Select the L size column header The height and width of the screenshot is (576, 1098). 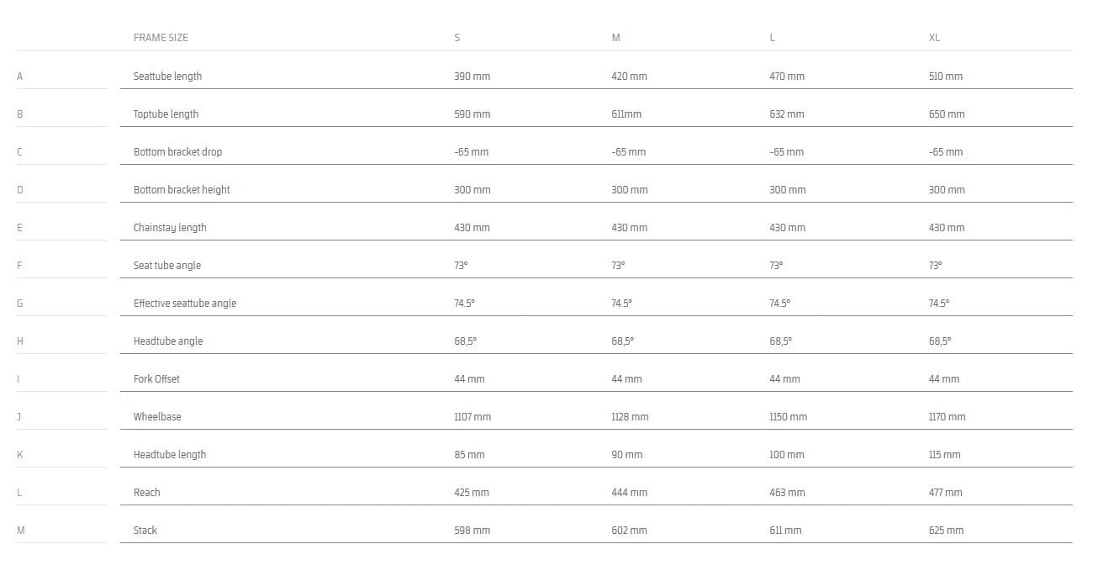(772, 38)
